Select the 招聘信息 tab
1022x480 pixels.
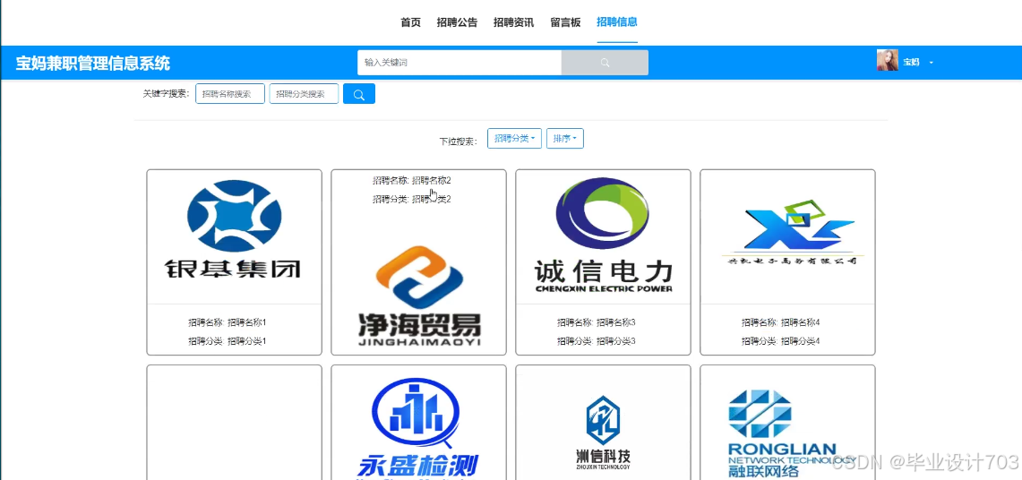pos(616,22)
